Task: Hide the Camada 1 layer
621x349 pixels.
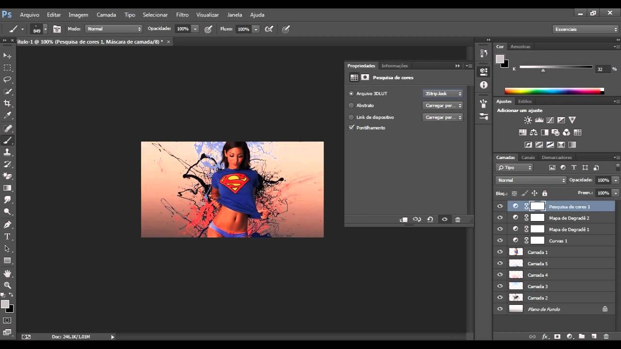Action: 500,252
